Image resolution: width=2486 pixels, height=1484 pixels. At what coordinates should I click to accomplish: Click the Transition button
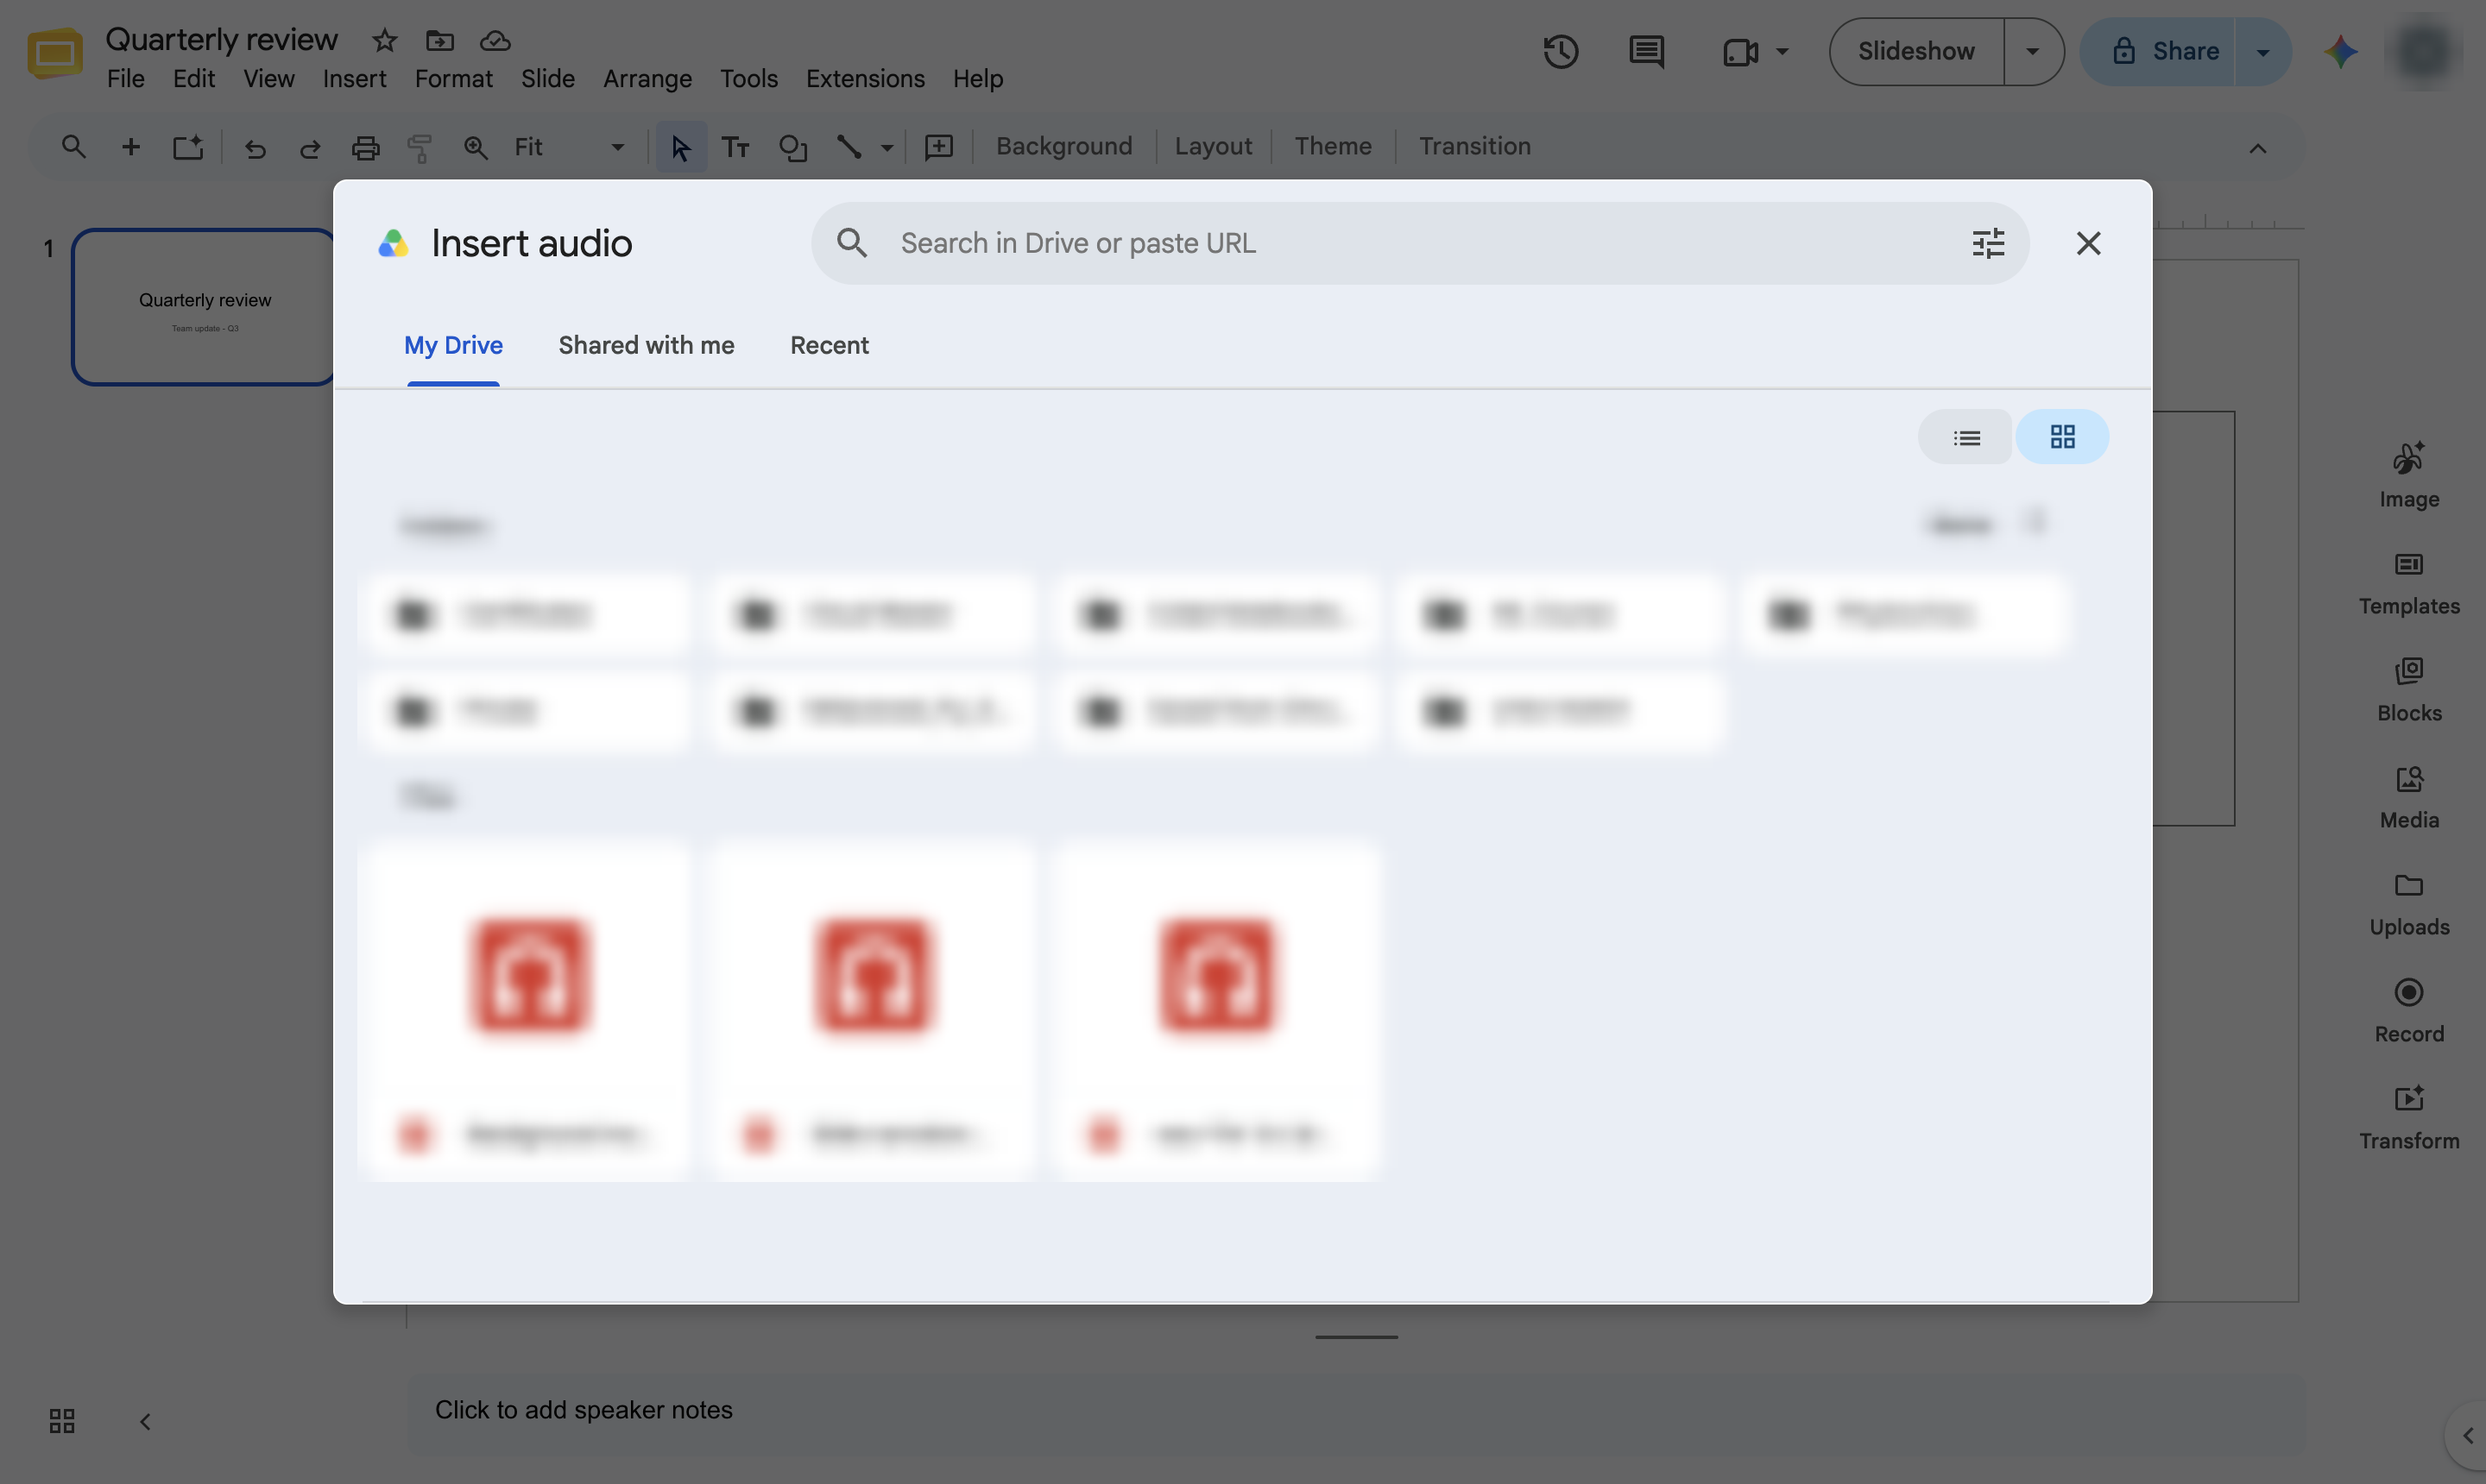coord(1474,146)
